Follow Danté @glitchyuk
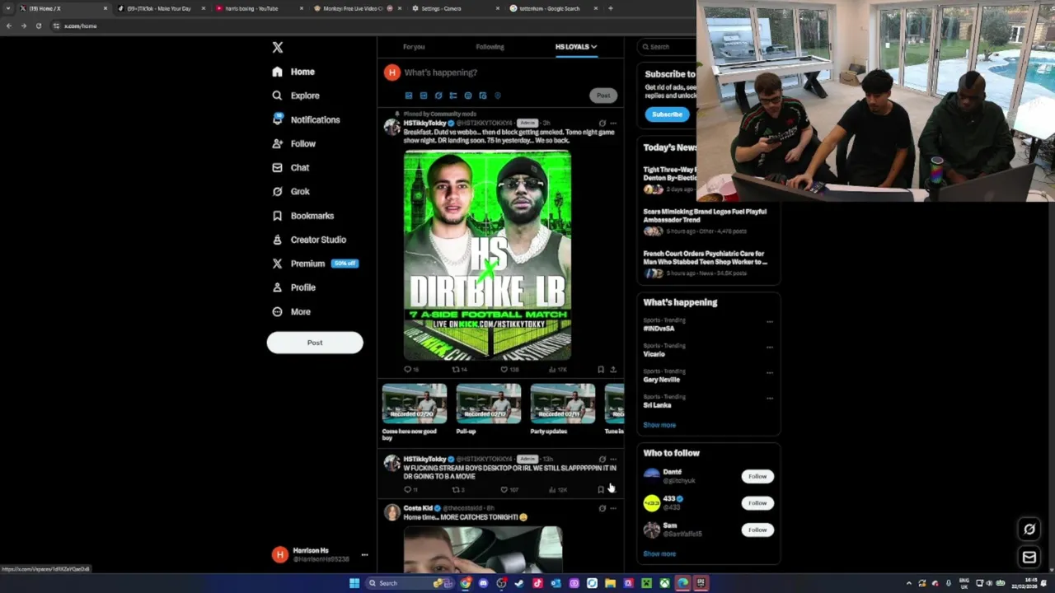1055x593 pixels. [x=757, y=476]
